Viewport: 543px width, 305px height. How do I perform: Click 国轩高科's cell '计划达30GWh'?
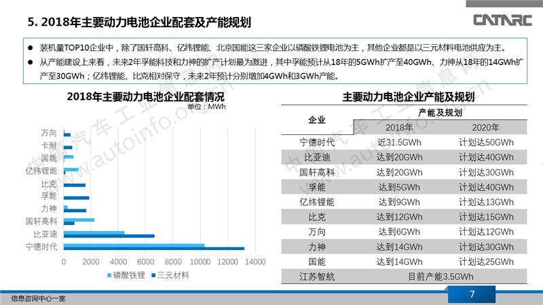pos(486,172)
